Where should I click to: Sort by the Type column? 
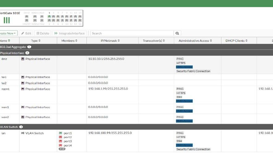pyautogui.click(x=36, y=41)
